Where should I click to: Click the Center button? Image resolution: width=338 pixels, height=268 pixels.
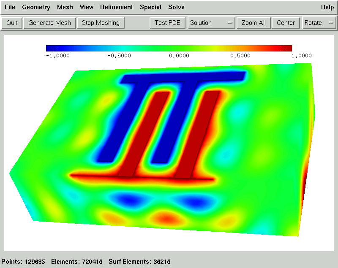(286, 23)
